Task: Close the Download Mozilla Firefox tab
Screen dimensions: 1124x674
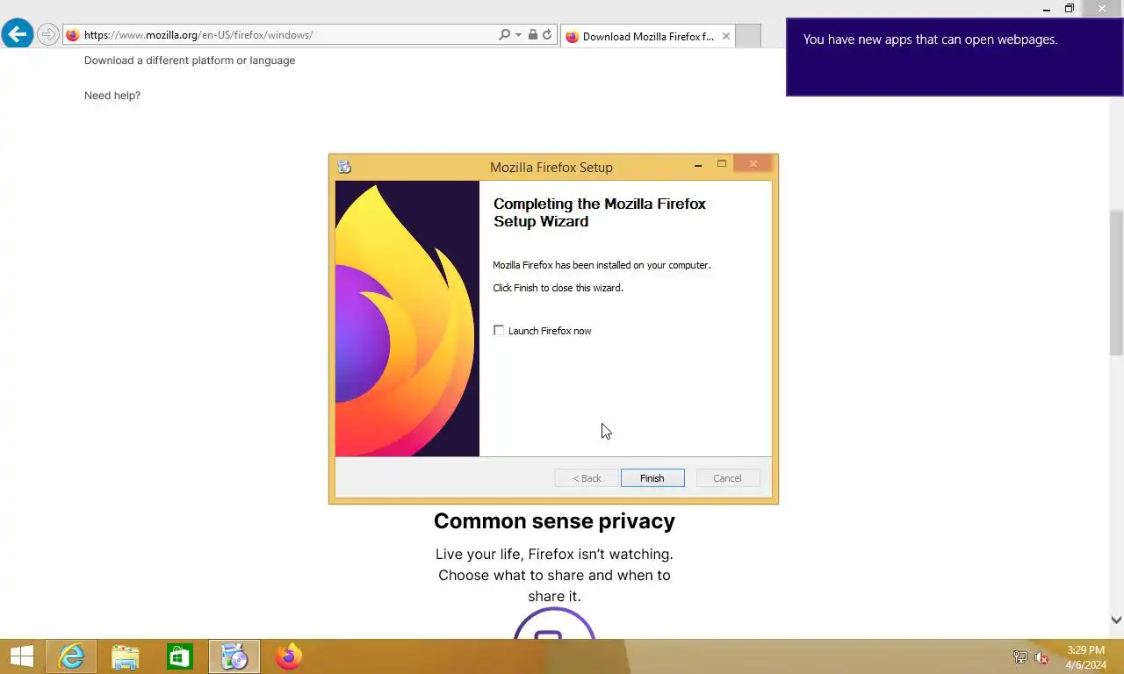Action: click(725, 36)
